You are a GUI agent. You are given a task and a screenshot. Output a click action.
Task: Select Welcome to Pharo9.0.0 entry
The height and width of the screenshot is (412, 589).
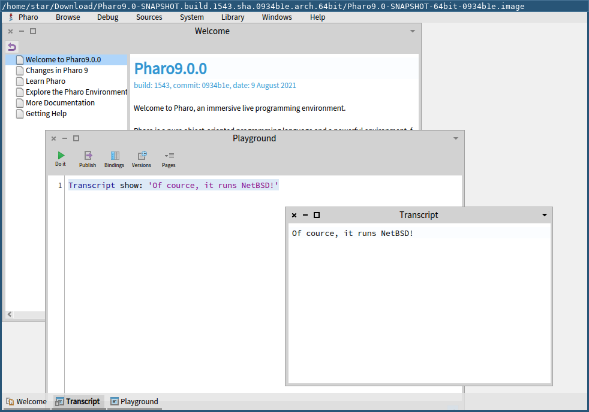tap(67, 60)
